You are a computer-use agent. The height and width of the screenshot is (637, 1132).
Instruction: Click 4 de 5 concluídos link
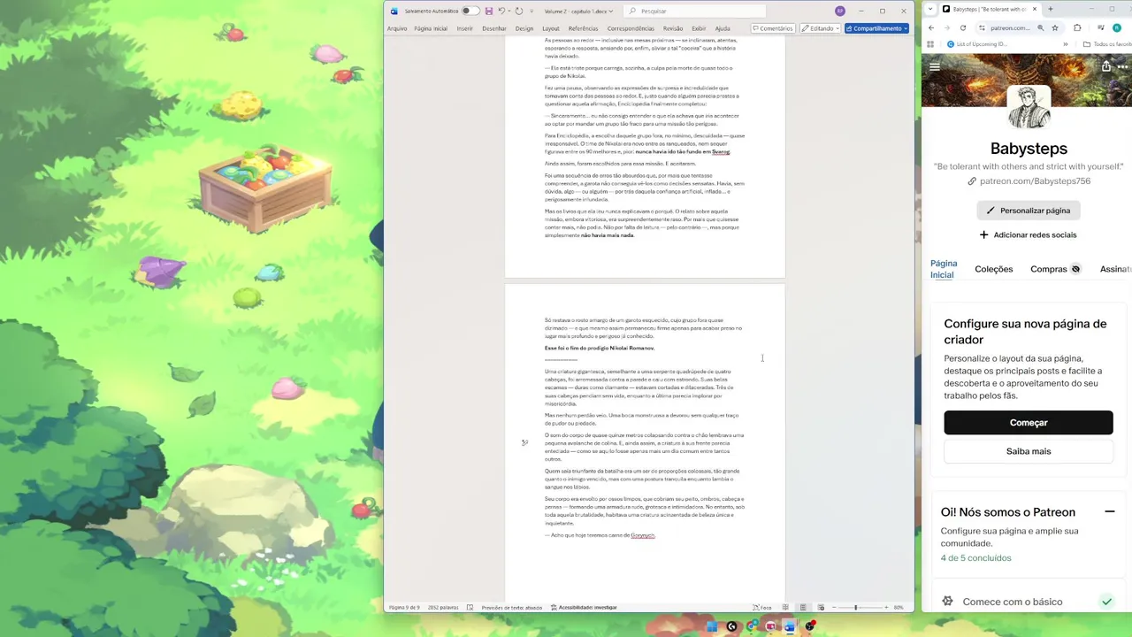tap(975, 558)
